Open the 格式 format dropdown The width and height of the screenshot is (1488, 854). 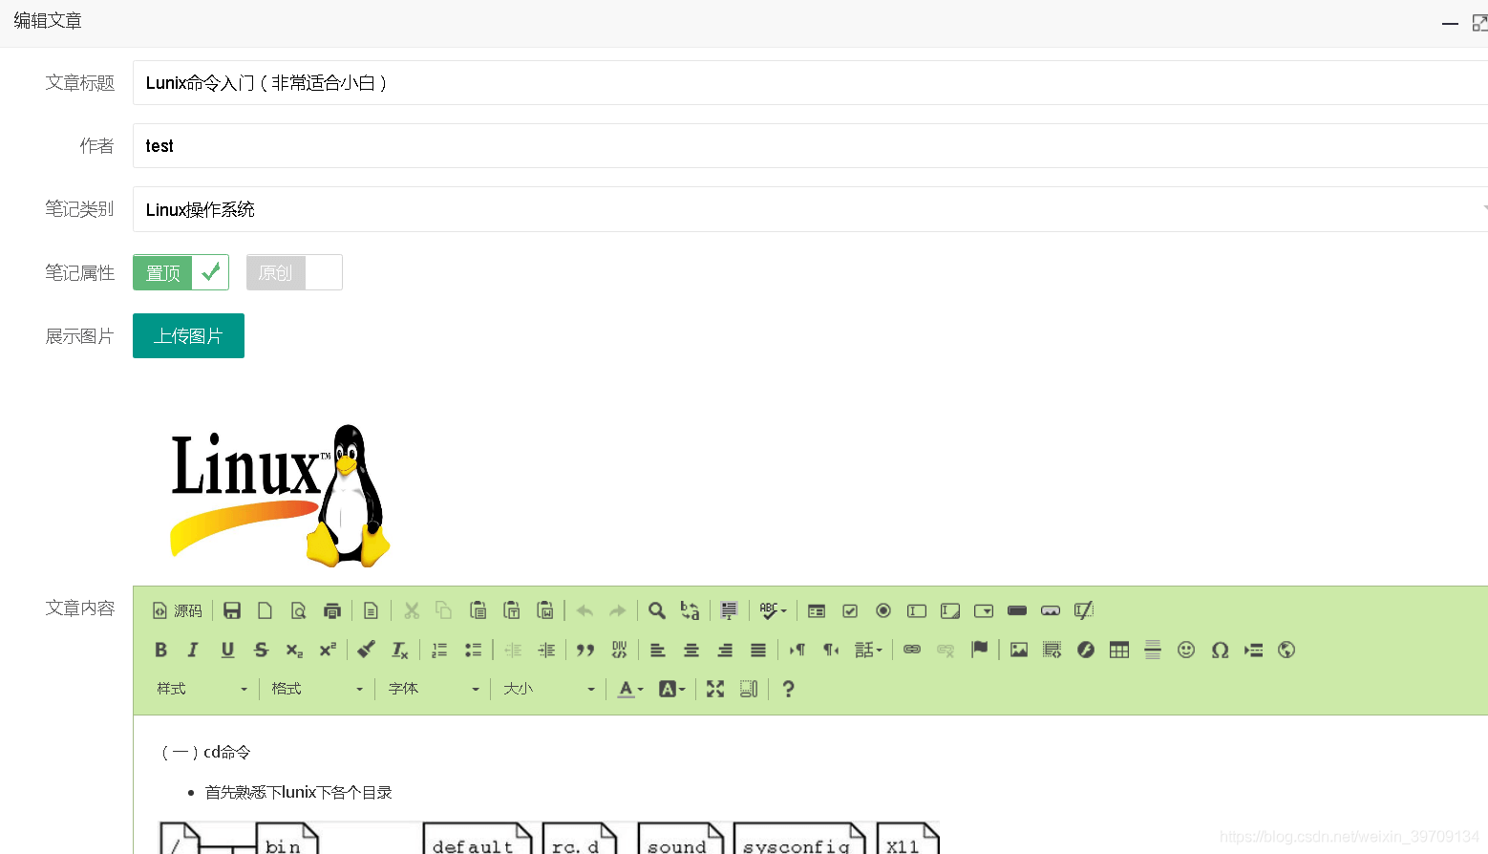[317, 689]
